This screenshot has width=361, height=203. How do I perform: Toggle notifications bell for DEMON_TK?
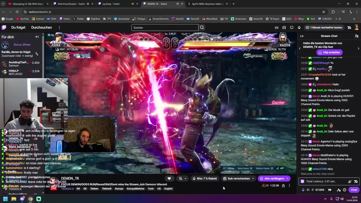click(180, 178)
